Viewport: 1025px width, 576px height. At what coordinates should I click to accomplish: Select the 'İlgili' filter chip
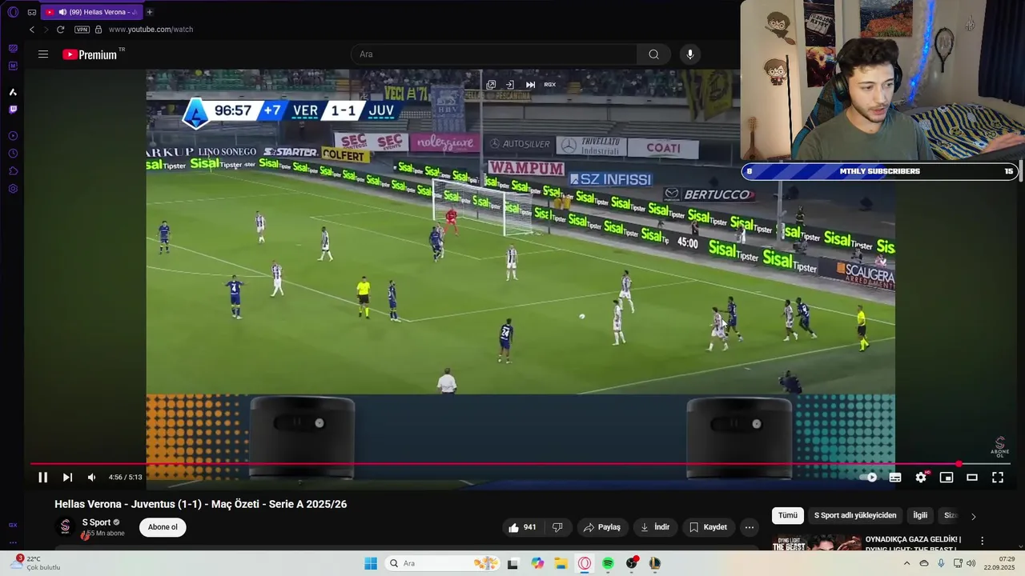click(920, 515)
